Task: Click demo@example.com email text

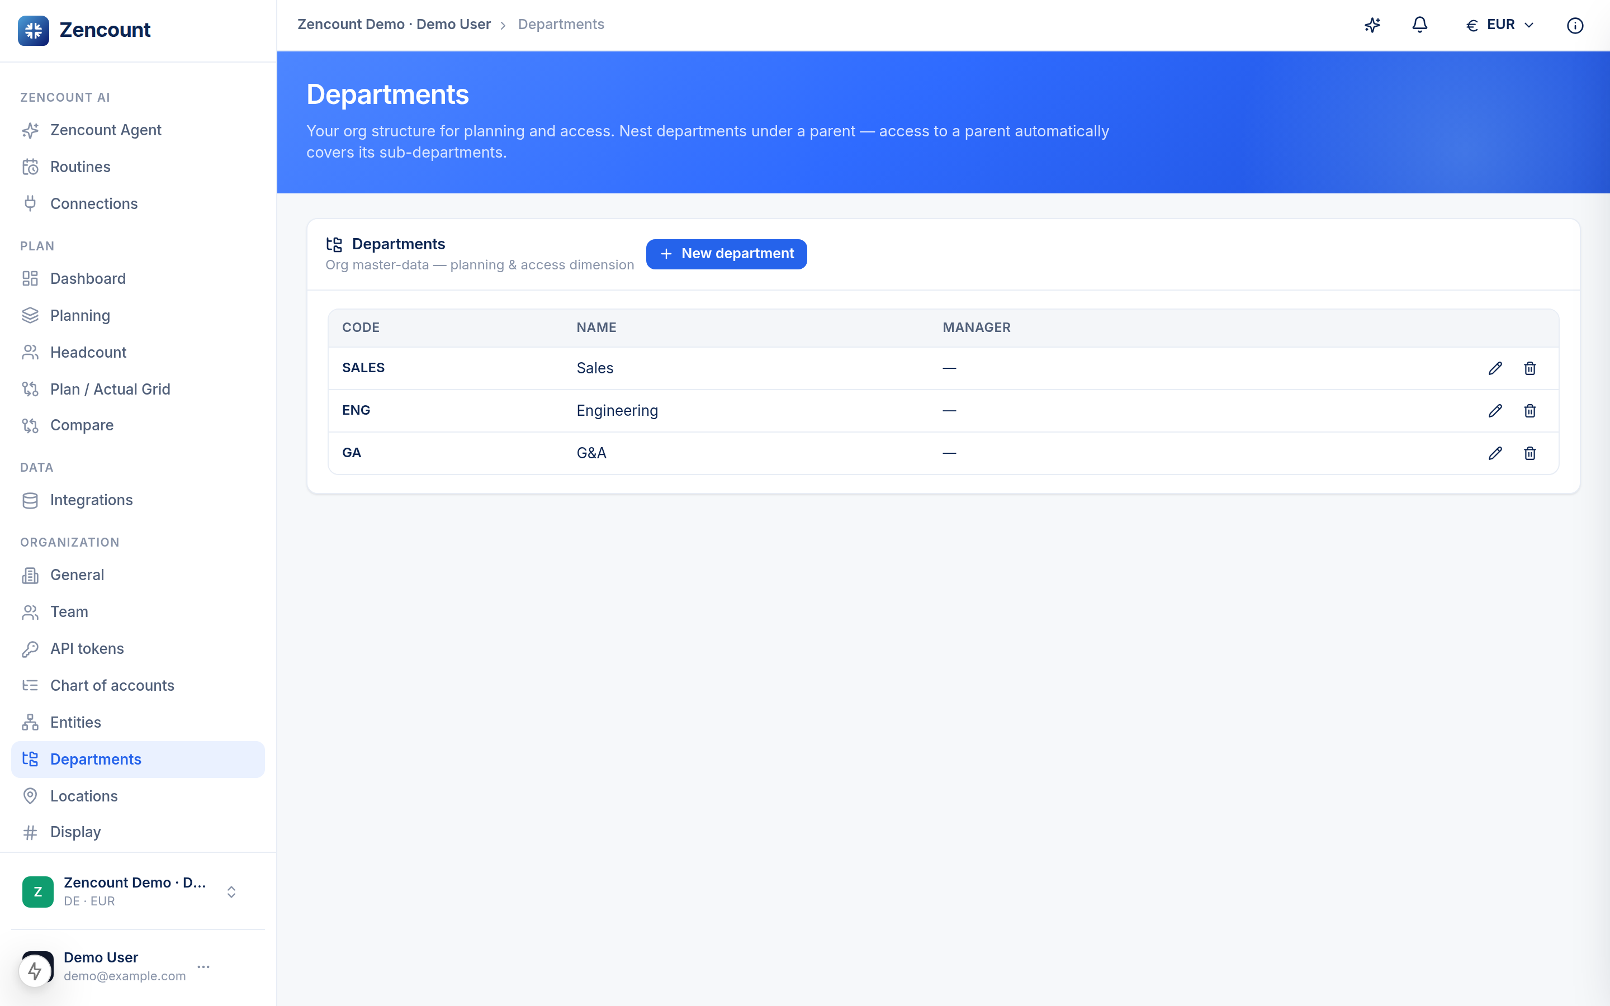Action: click(x=125, y=976)
